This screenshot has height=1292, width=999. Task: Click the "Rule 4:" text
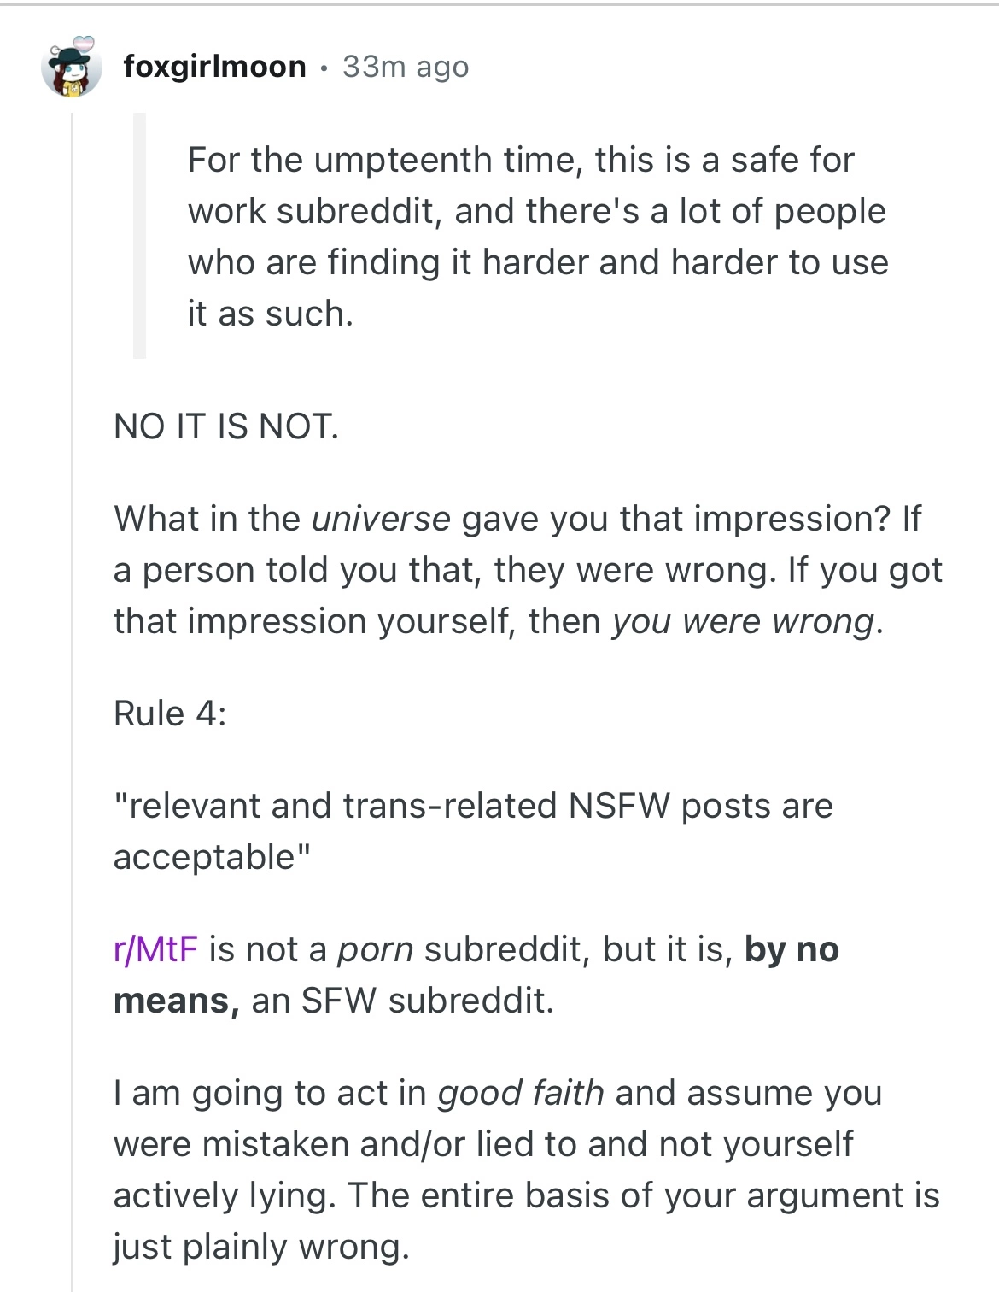(x=170, y=714)
